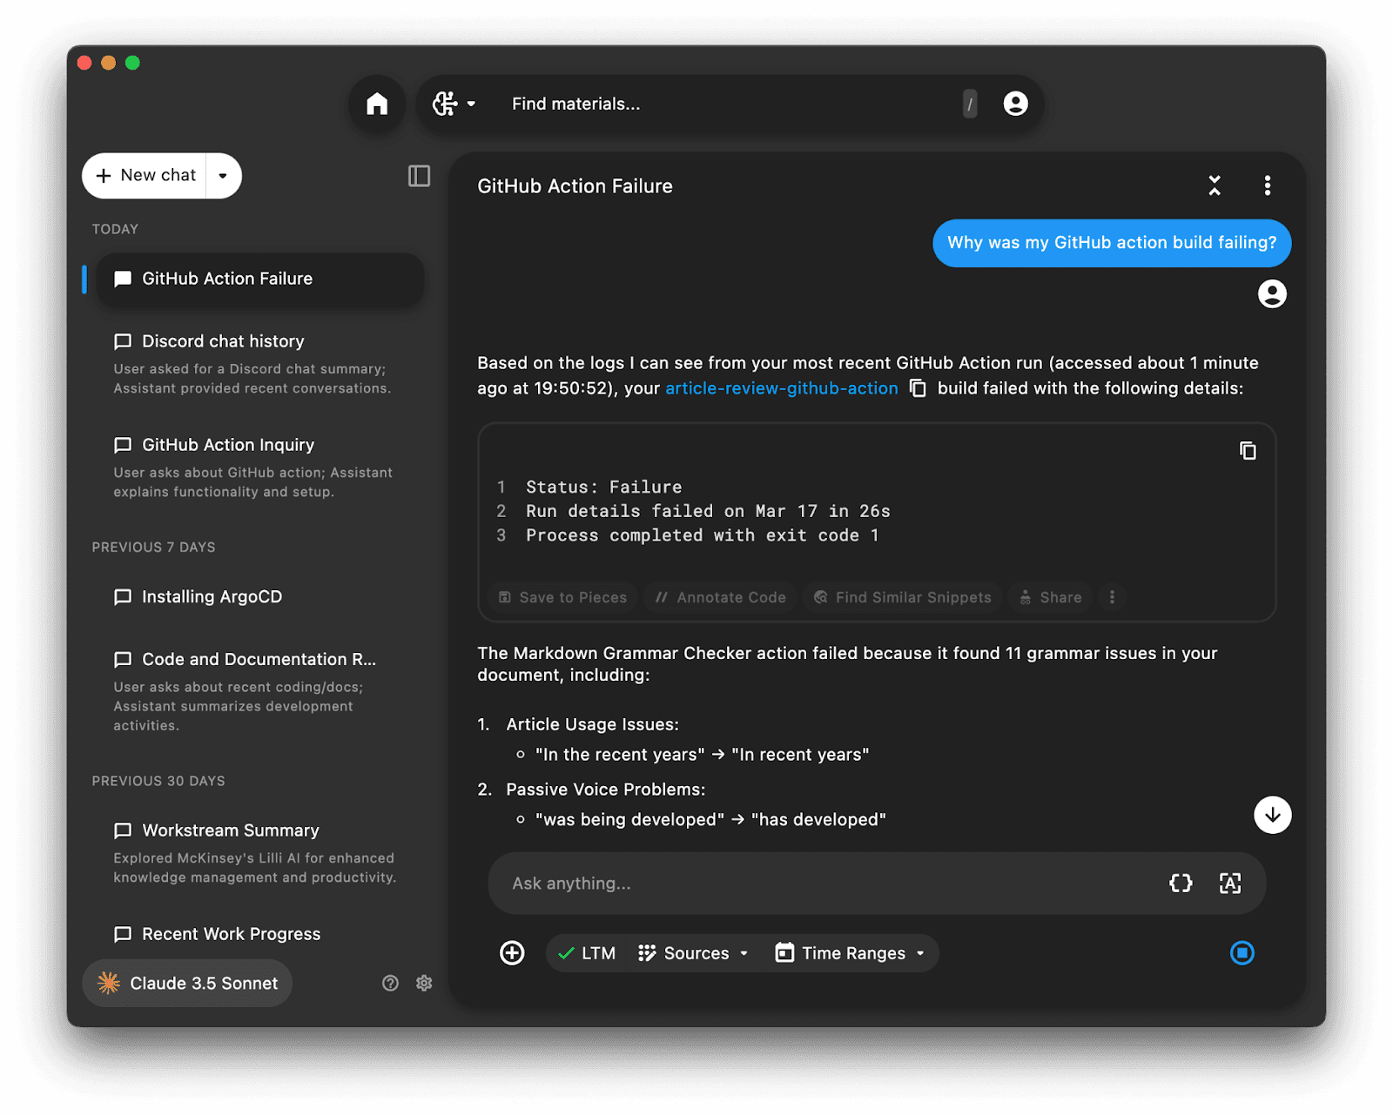Open the Workstream Summary conversation

259,852
